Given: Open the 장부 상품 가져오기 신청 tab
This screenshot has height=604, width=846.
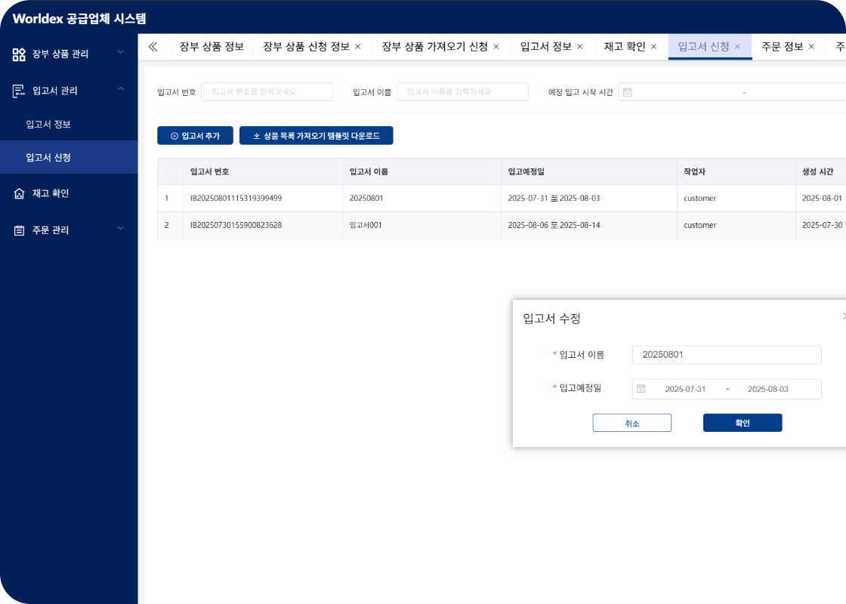Looking at the screenshot, I should [434, 47].
